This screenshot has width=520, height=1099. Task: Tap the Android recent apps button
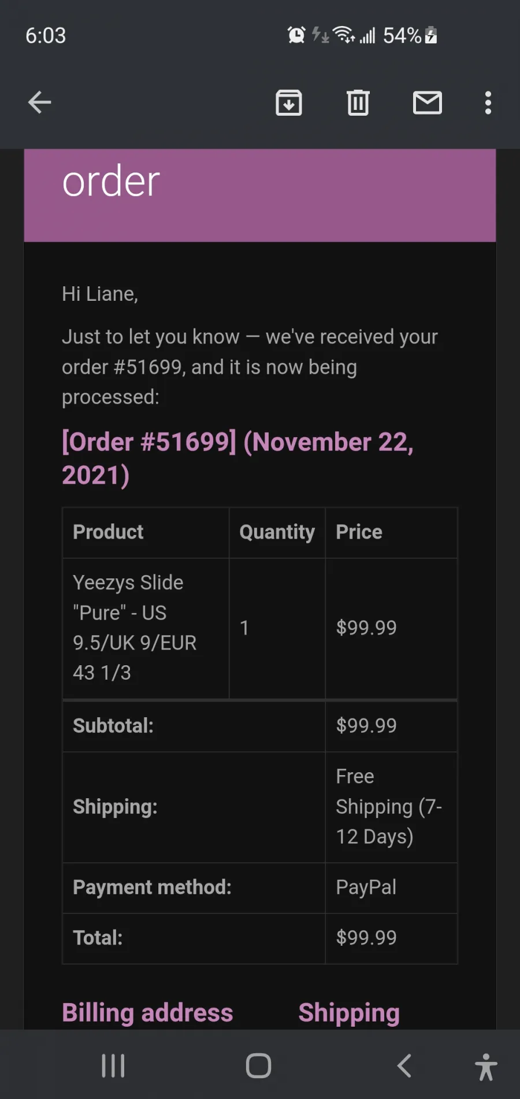[x=113, y=1065]
